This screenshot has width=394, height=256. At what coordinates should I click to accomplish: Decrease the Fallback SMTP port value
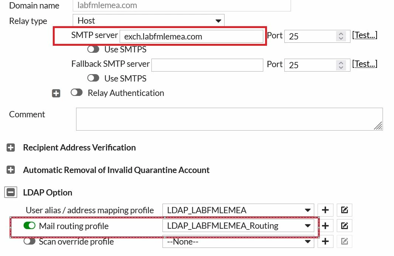point(341,67)
